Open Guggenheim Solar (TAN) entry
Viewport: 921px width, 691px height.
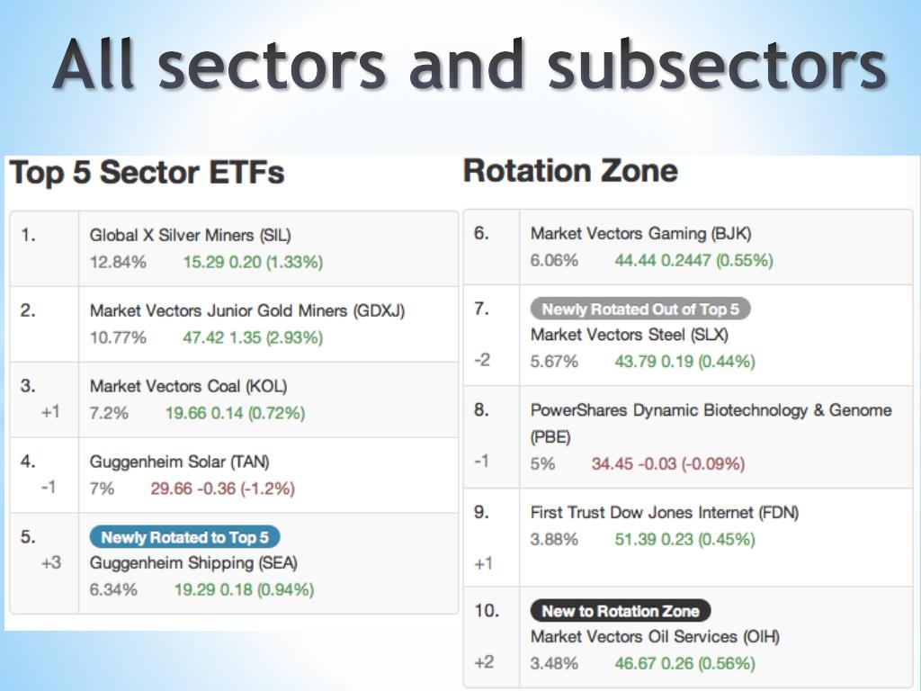179,462
